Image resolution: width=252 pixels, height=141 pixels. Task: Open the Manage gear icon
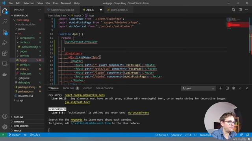[5, 127]
